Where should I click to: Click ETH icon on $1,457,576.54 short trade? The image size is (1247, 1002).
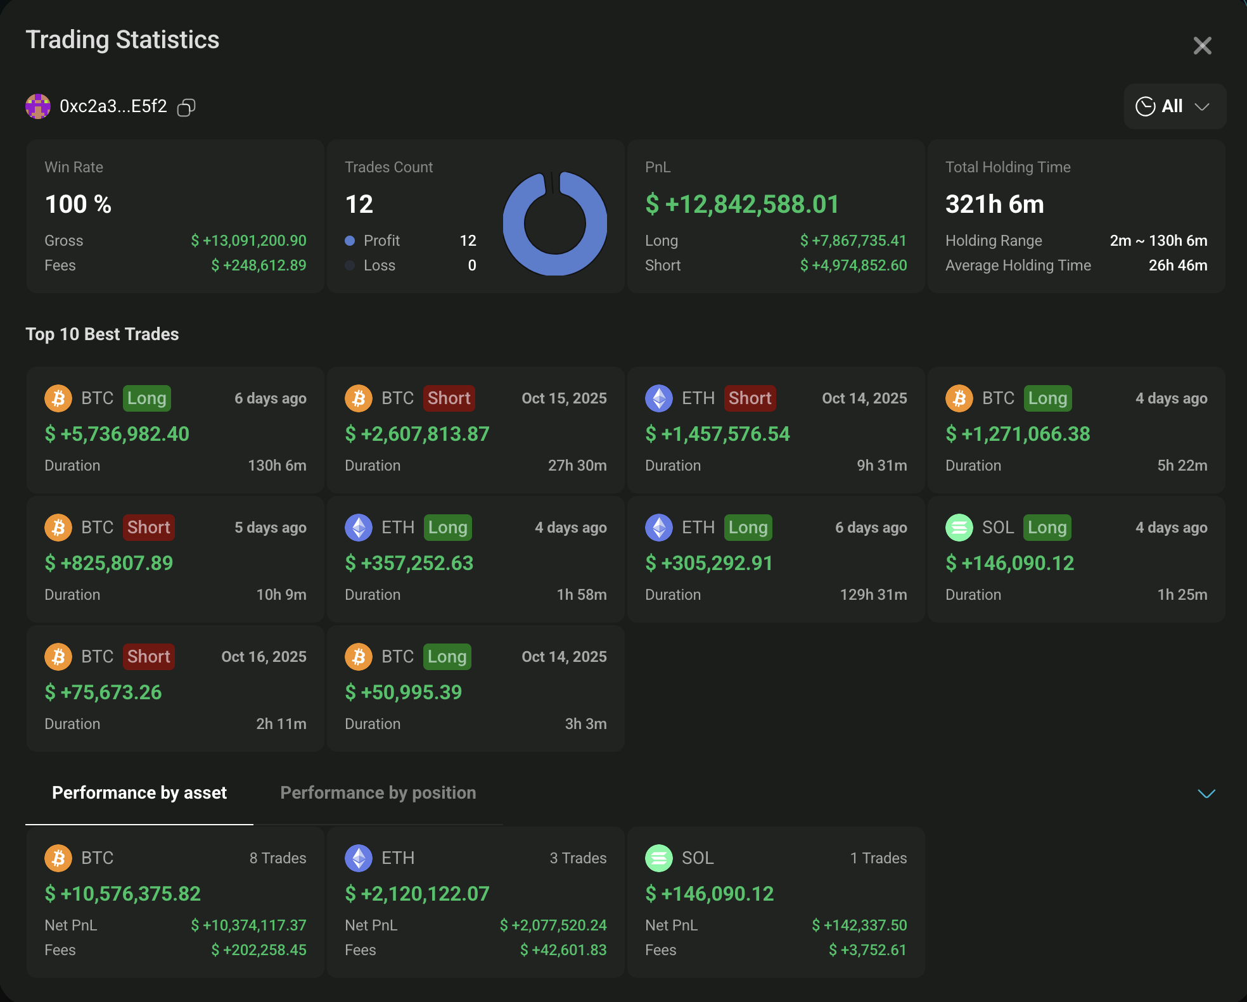tap(658, 398)
